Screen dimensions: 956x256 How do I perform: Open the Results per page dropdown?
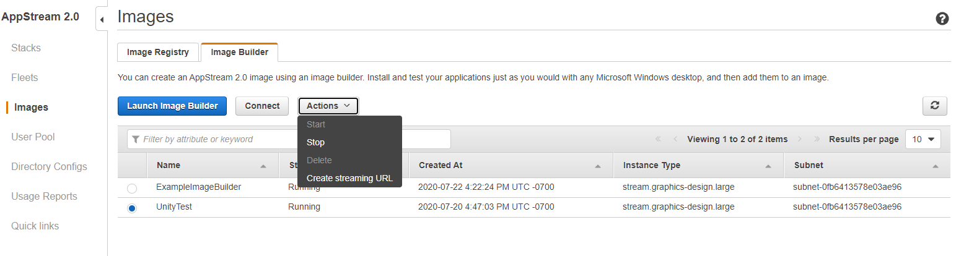coord(923,139)
